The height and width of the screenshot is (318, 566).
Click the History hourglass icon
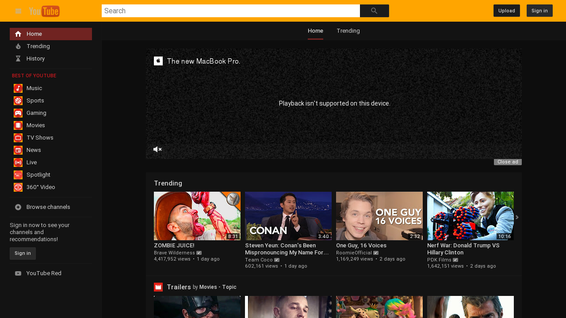18,59
